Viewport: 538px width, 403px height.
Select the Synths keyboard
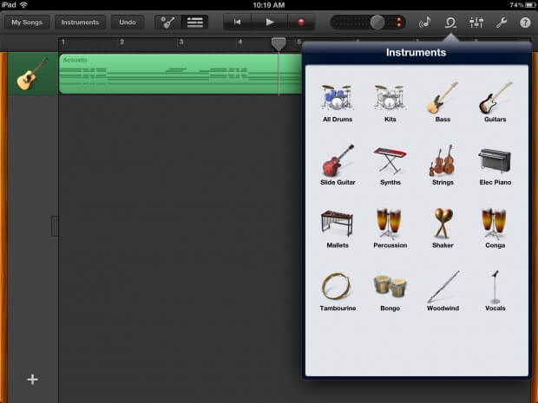click(x=390, y=166)
